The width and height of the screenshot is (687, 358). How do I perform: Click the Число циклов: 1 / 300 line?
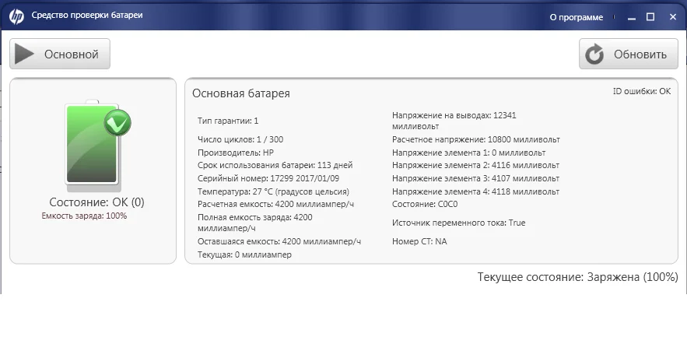(240, 139)
